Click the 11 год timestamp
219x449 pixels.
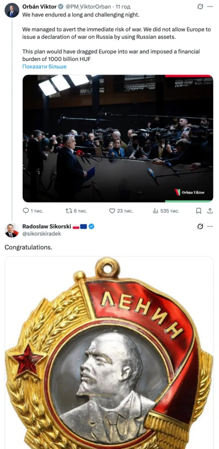pyautogui.click(x=123, y=7)
